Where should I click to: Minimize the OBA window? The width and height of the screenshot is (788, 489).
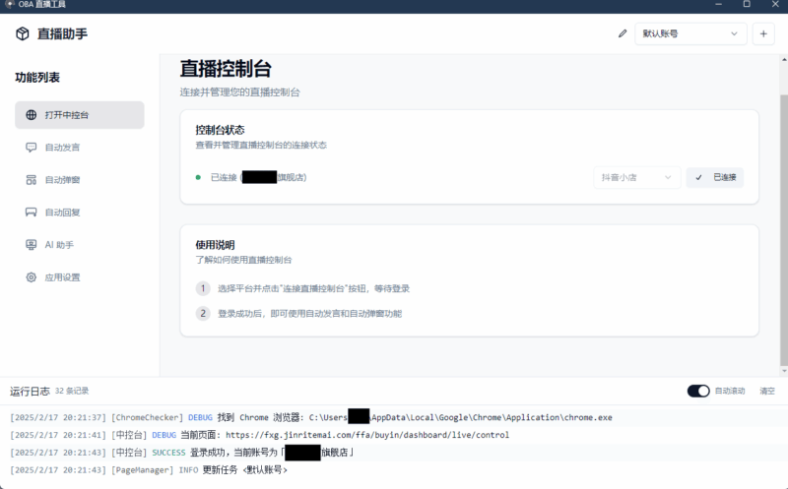719,4
